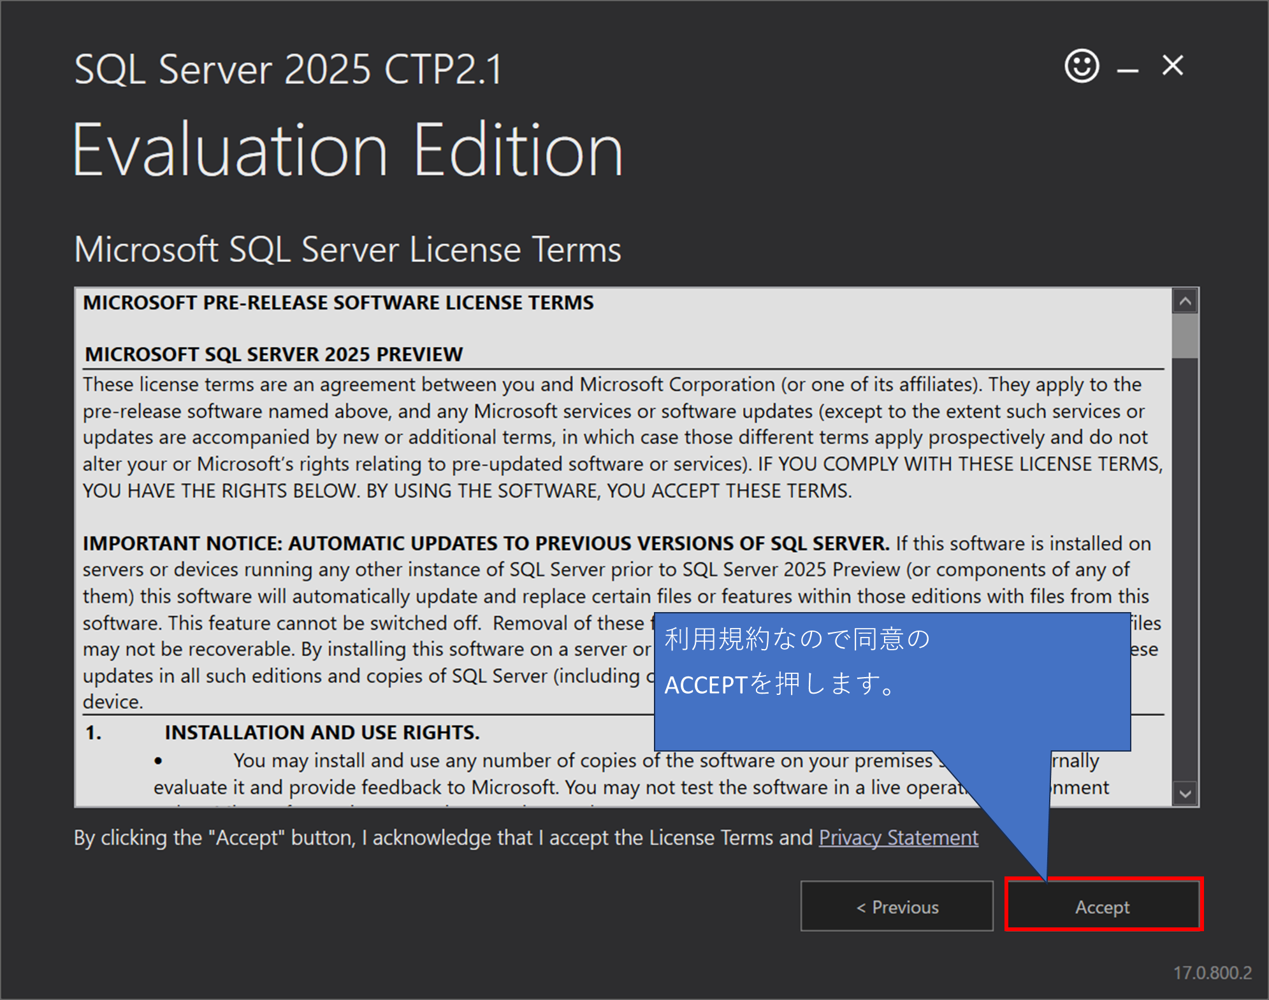Click the MICROSOFT SQL SERVER 2025 PREVIEW heading
The width and height of the screenshot is (1269, 1000).
tap(272, 354)
